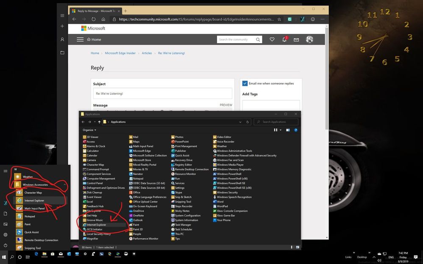Click the OneDrive cloud icon in system tray
423x264 pixels.
click(379, 254)
